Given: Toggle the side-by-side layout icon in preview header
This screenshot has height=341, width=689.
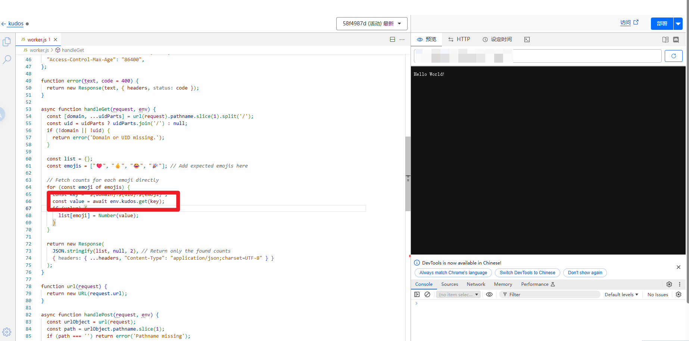Looking at the screenshot, I should click(x=665, y=40).
